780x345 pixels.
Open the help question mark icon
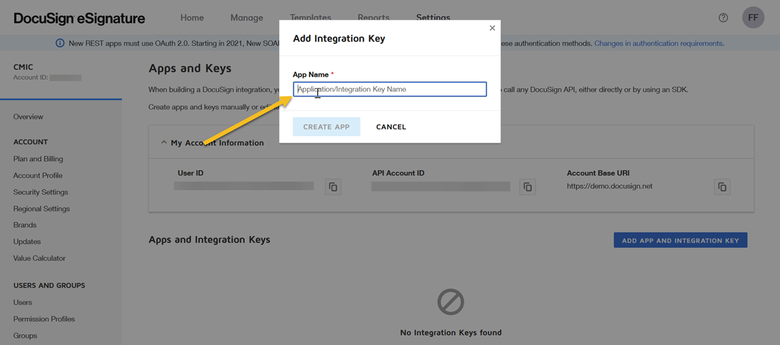click(x=723, y=18)
